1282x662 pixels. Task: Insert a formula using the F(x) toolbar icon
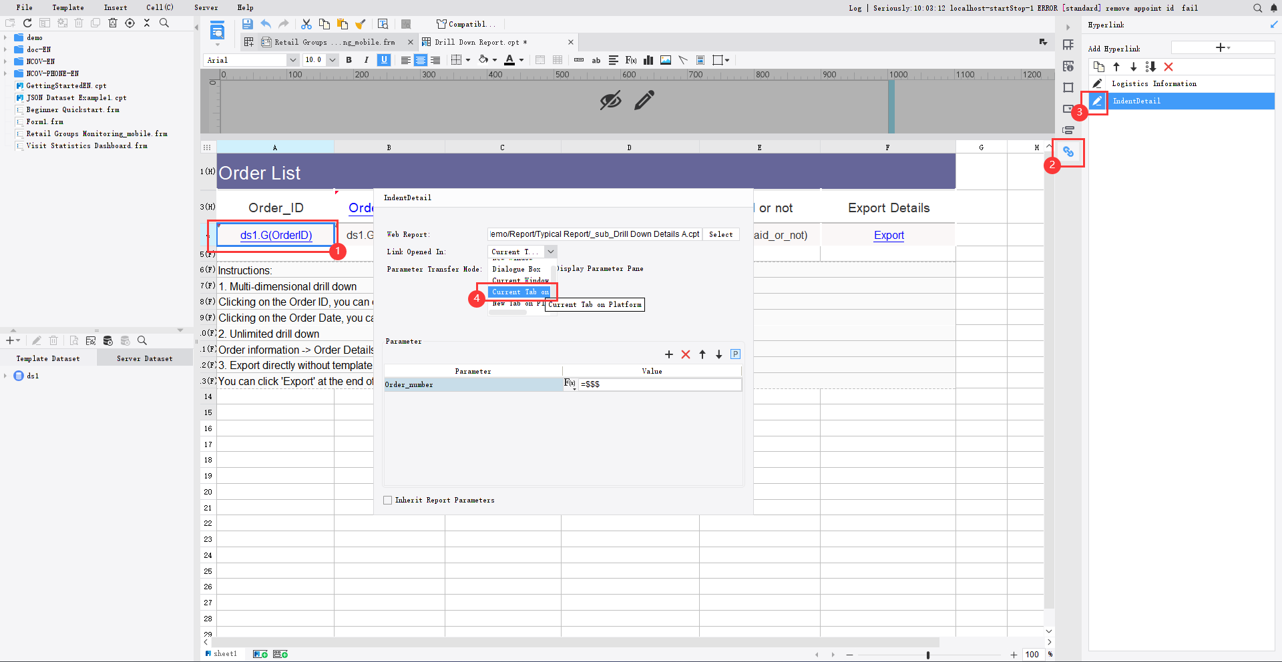pos(630,60)
